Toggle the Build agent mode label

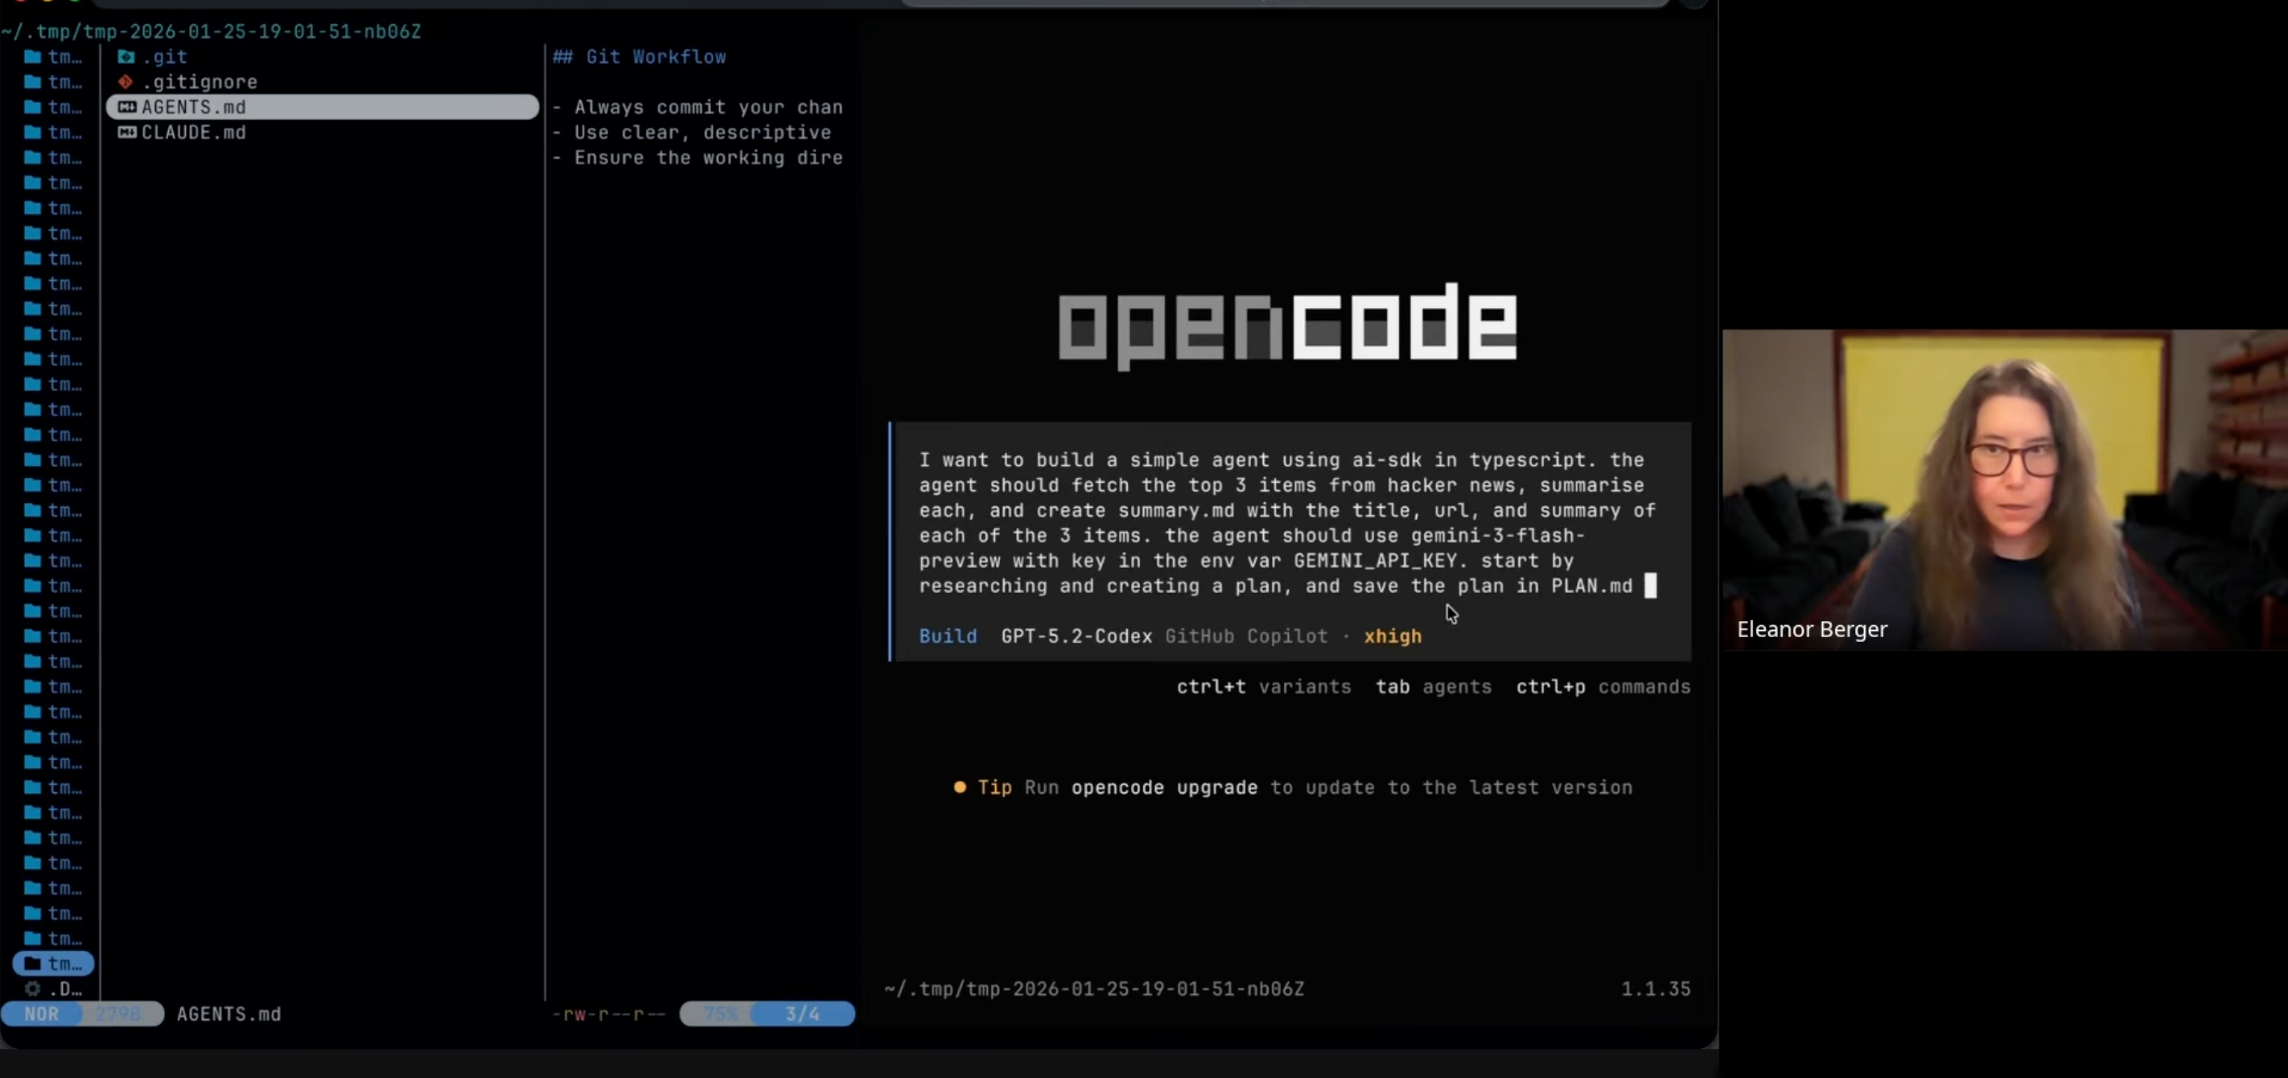click(x=948, y=636)
